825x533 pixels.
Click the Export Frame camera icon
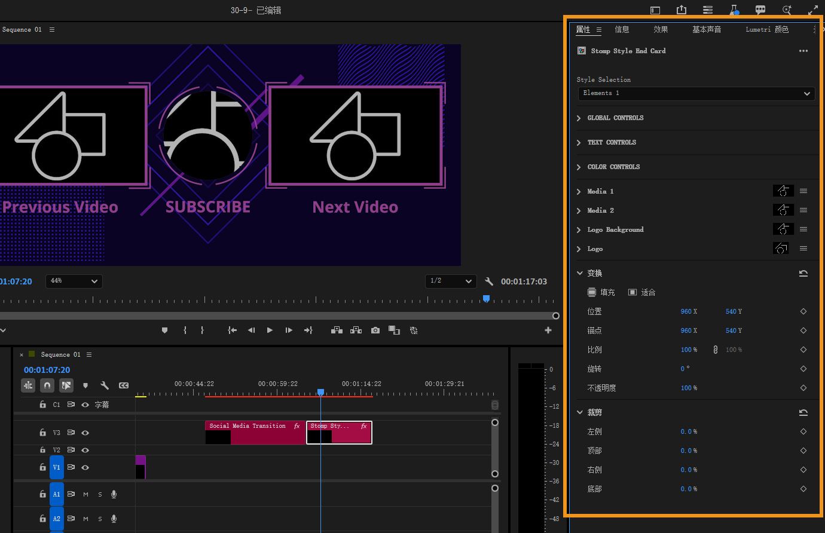pyautogui.click(x=375, y=330)
